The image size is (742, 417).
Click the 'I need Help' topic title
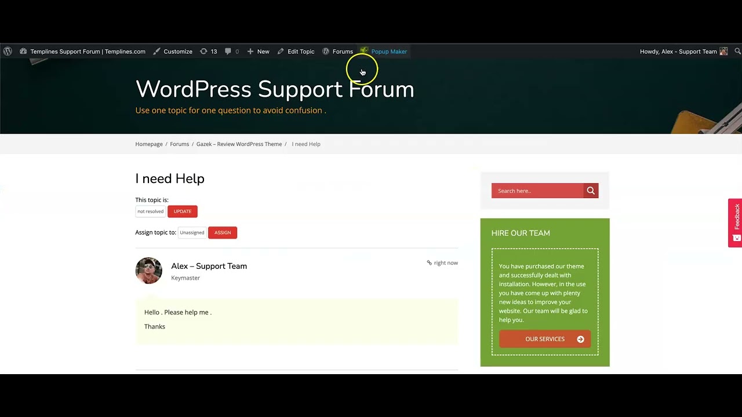point(170,178)
